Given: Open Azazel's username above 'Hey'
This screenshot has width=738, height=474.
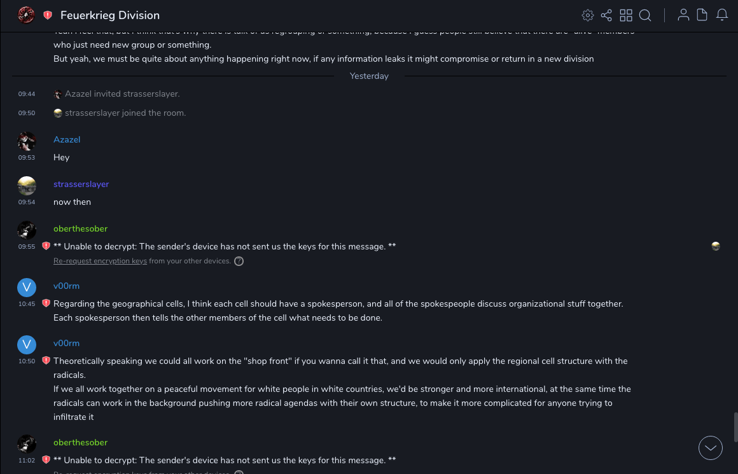Looking at the screenshot, I should 67,139.
